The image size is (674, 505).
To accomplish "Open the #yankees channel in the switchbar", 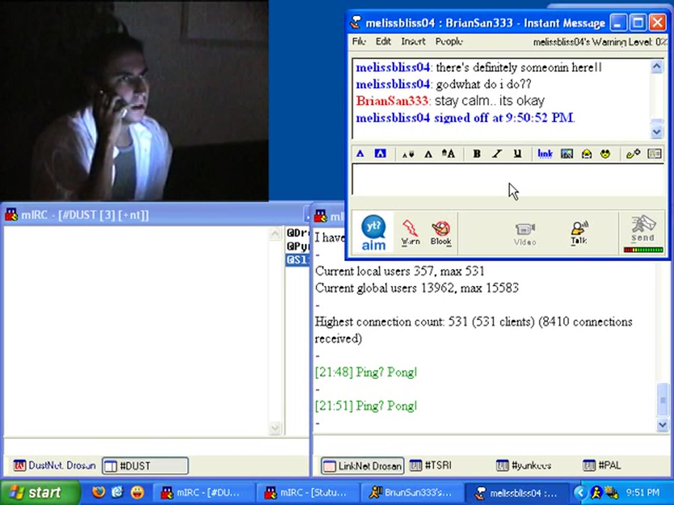I will click(x=524, y=466).
